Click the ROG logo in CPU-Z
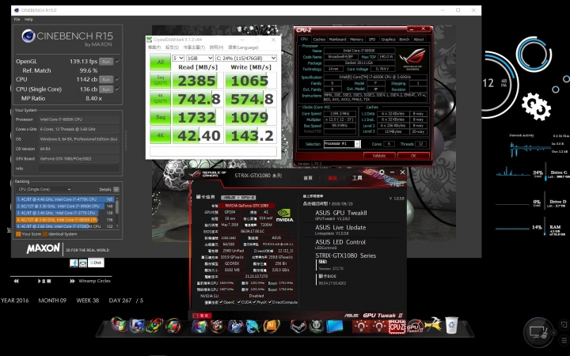Viewport: 570px width, 356px height. (x=413, y=59)
